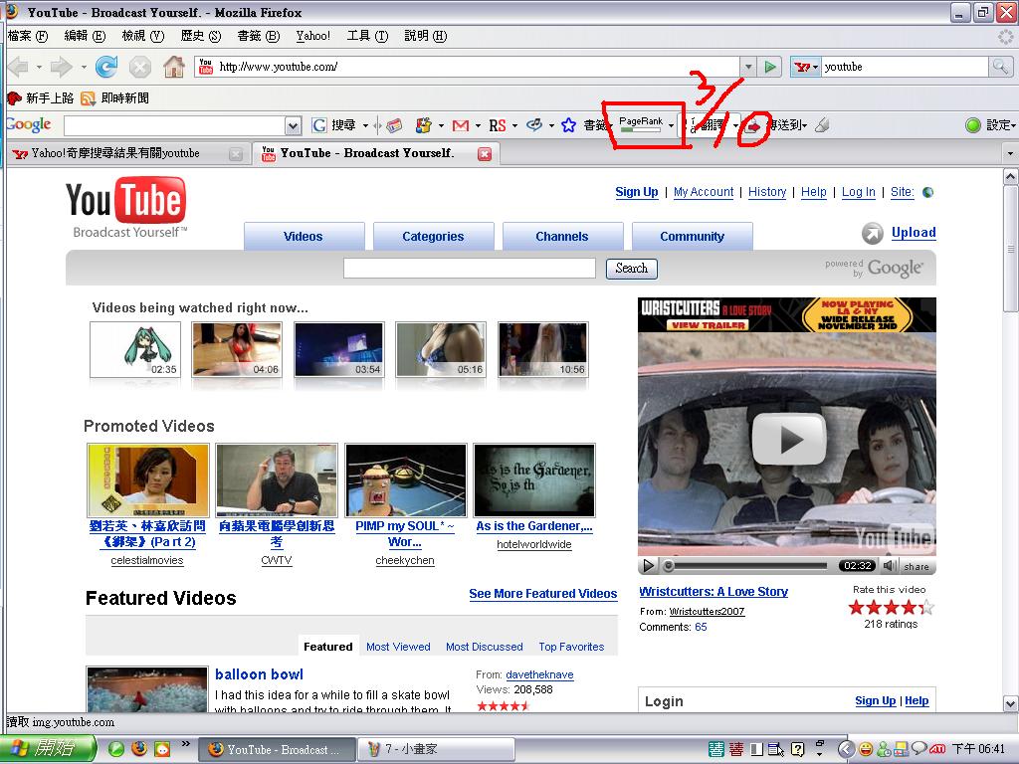Open the address bar URL history dropdown
Screen dimensions: 1019x764
[748, 67]
